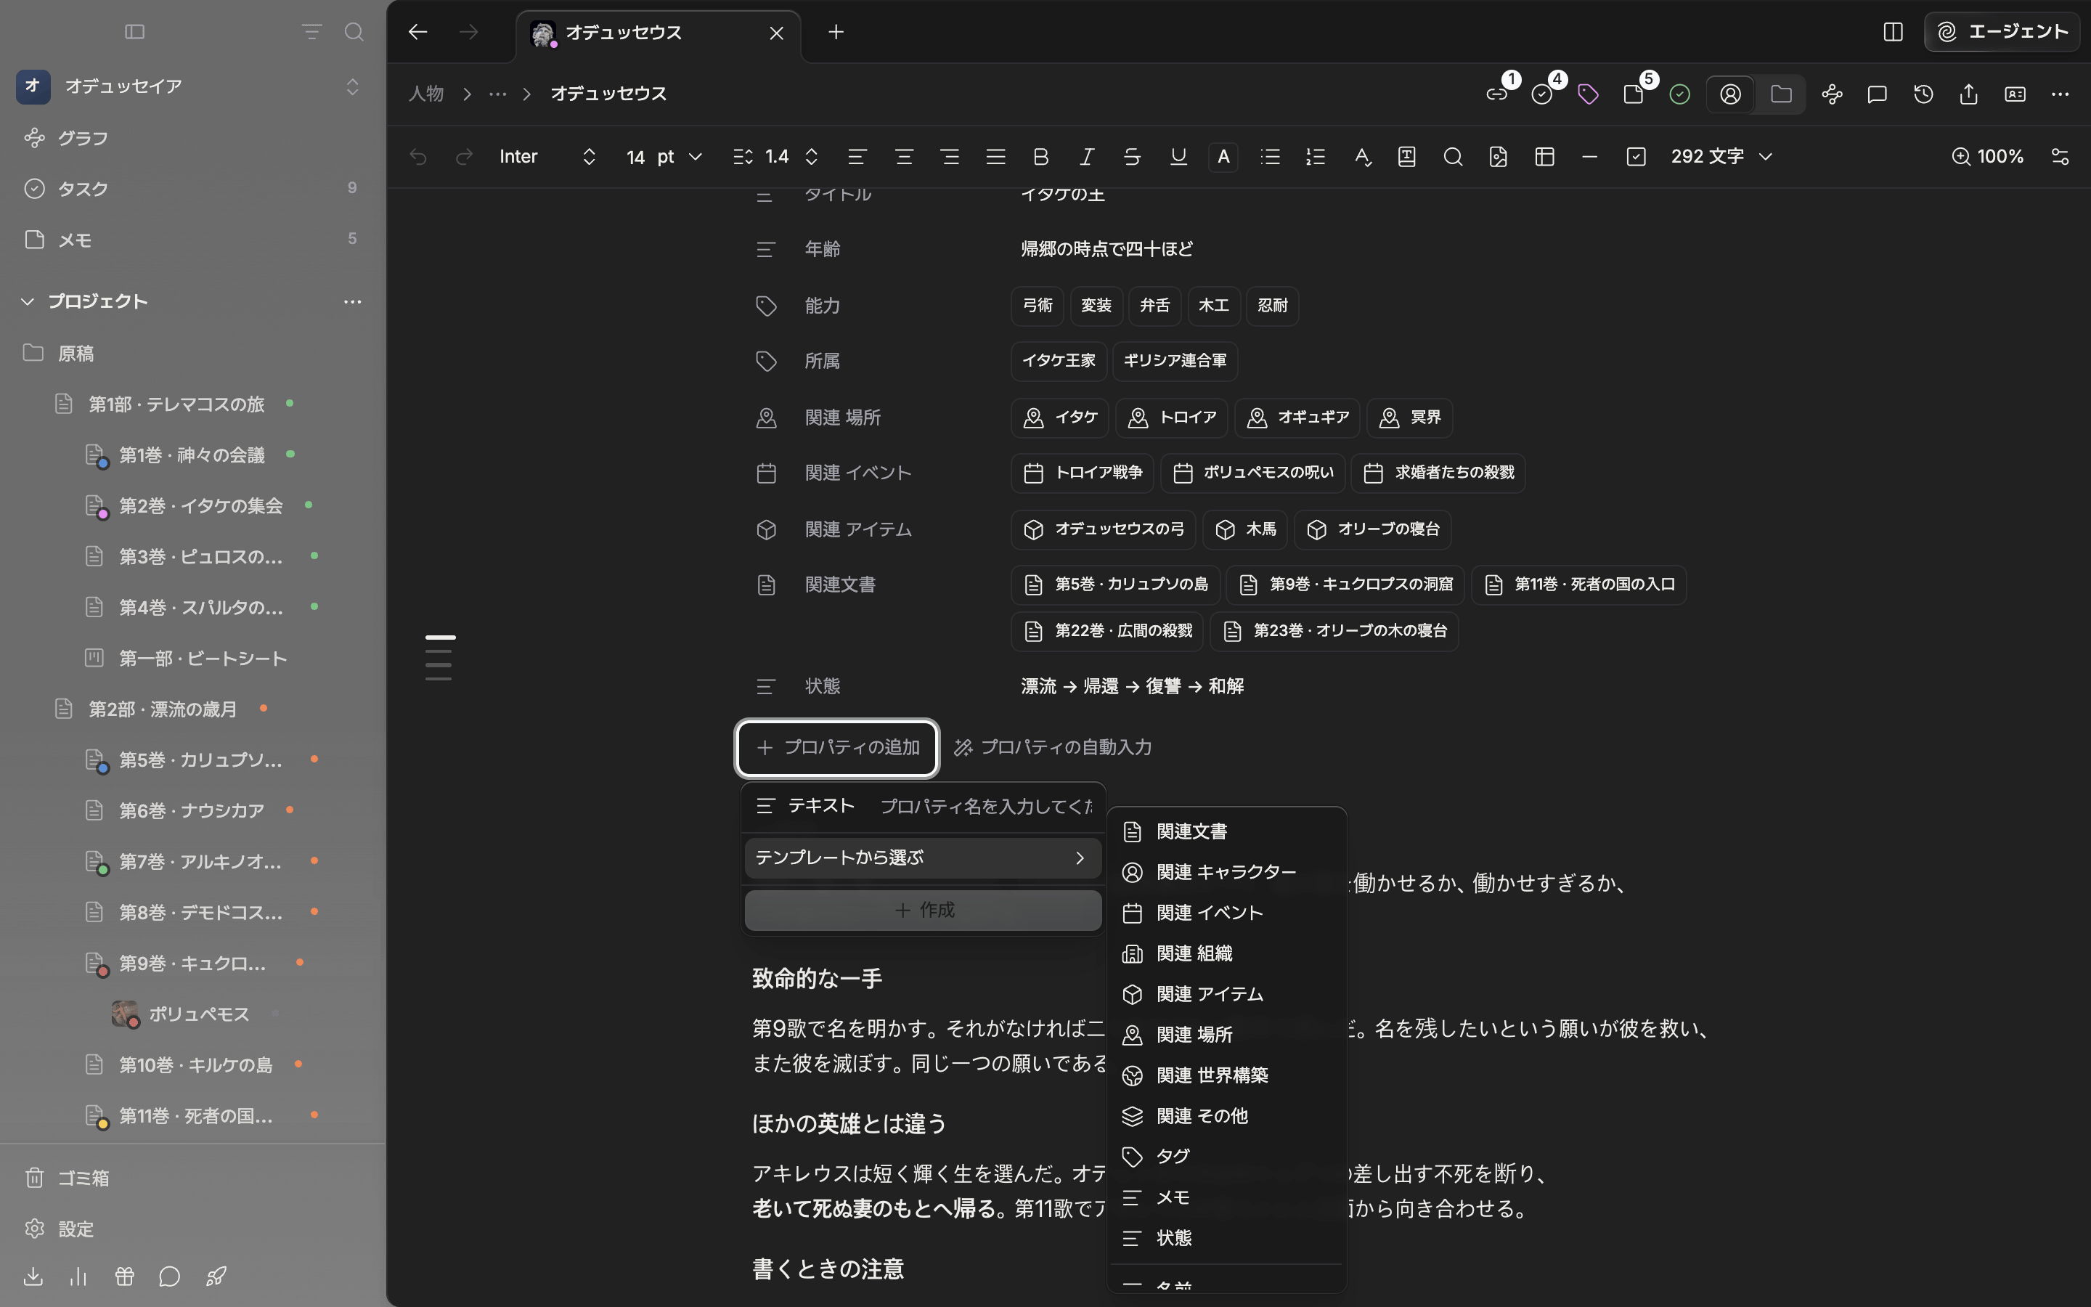Viewport: 2091px width, 1307px height.
Task: Select タグ from template list
Action: [1226, 1157]
